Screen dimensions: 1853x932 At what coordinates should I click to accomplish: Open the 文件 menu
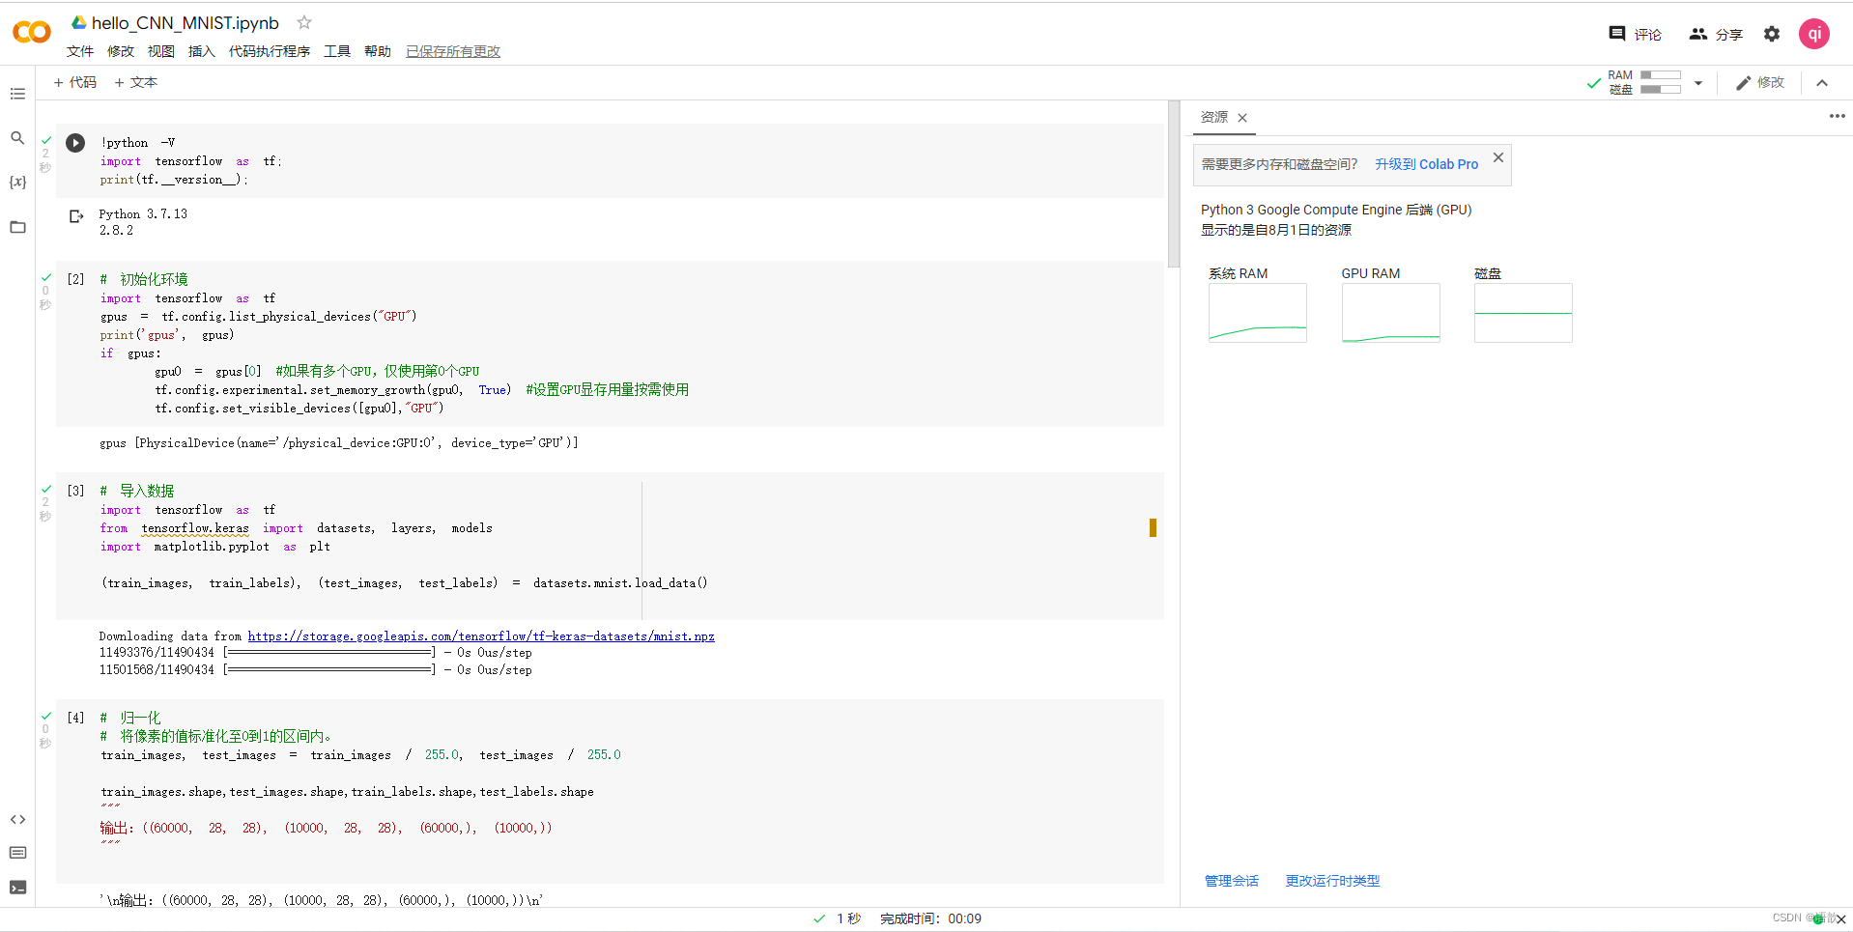pyautogui.click(x=80, y=51)
